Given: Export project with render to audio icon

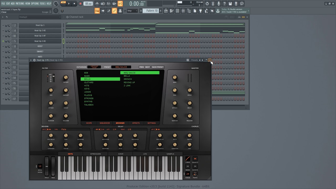Looking at the screenshot, I should 236,4.
